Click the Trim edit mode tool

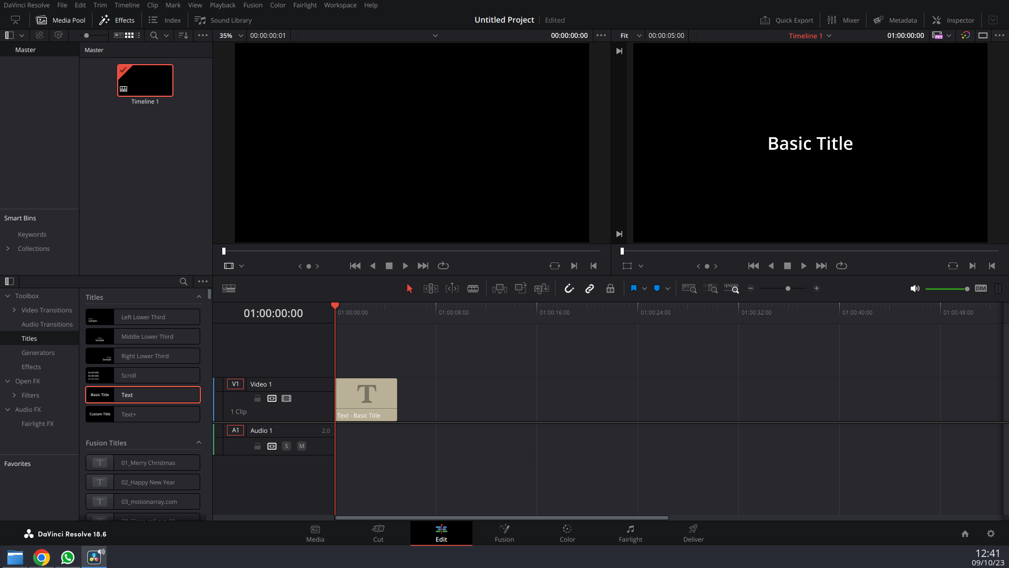click(x=430, y=288)
